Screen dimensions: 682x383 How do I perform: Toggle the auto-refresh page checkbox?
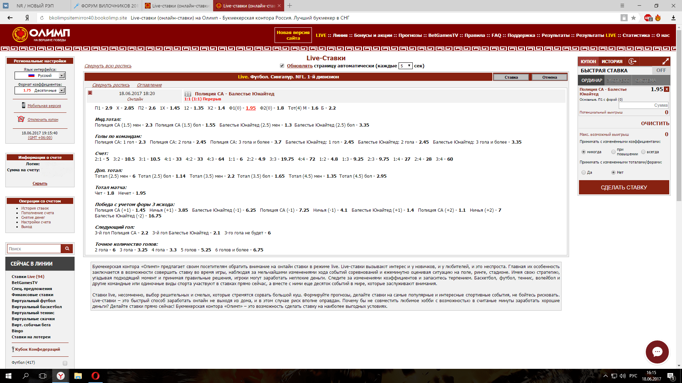282,66
